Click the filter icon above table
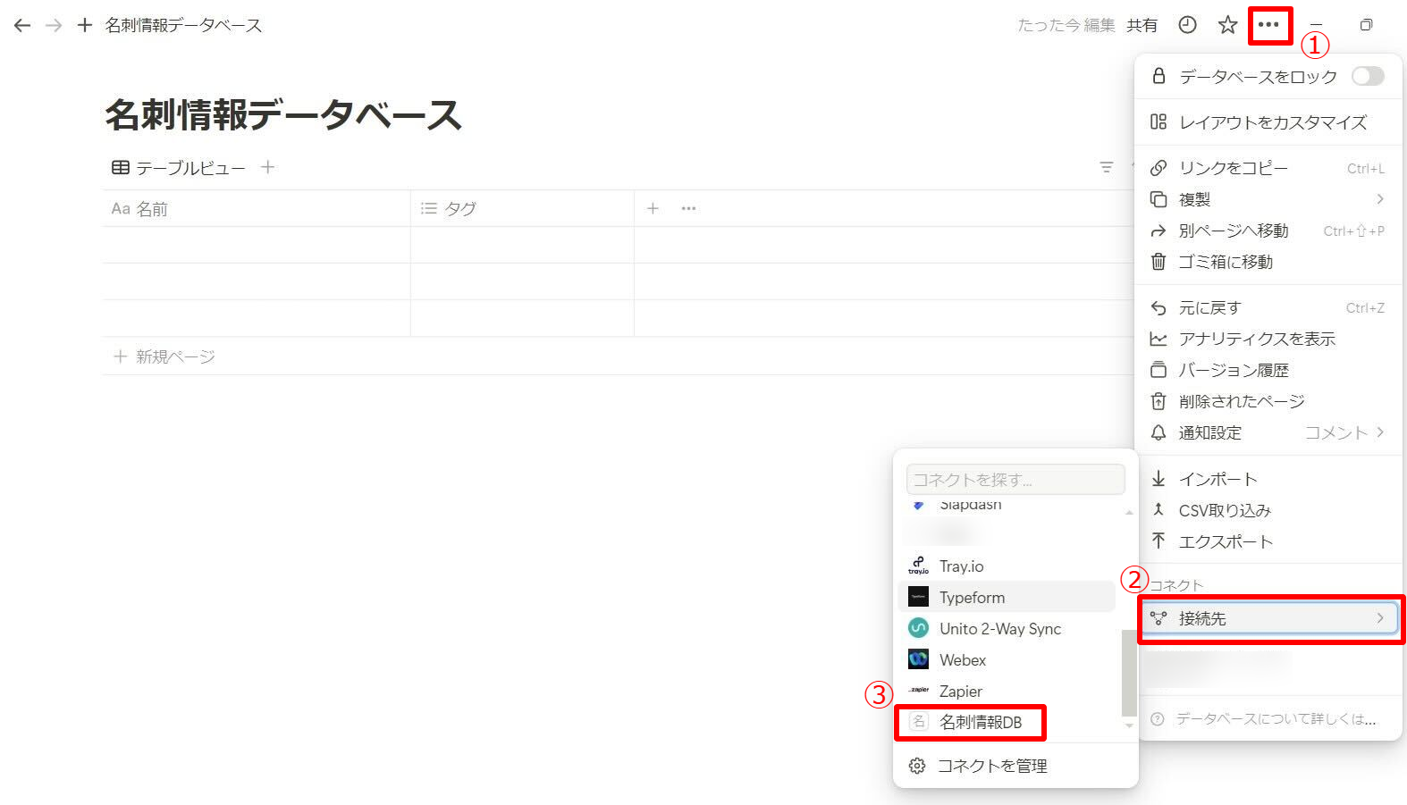The image size is (1407, 805). [1106, 167]
